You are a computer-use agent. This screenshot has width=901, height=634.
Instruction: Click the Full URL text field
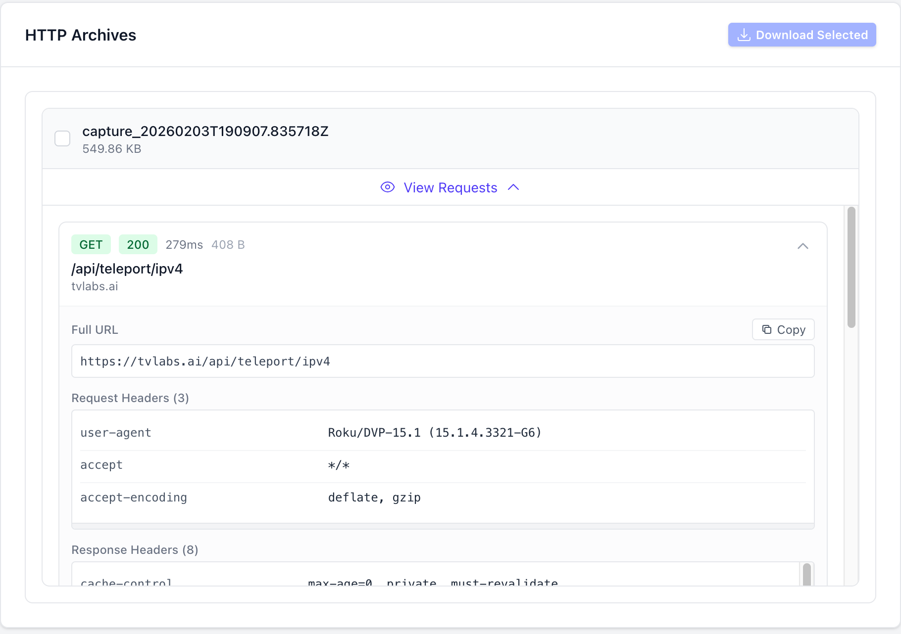[x=443, y=362]
